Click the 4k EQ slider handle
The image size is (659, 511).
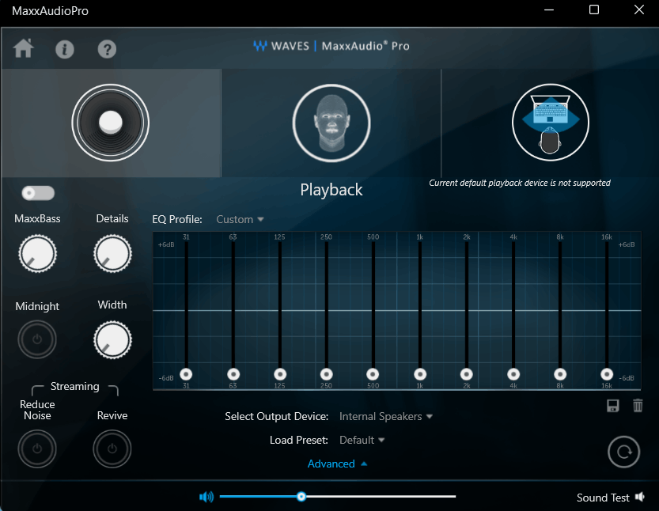coord(513,374)
